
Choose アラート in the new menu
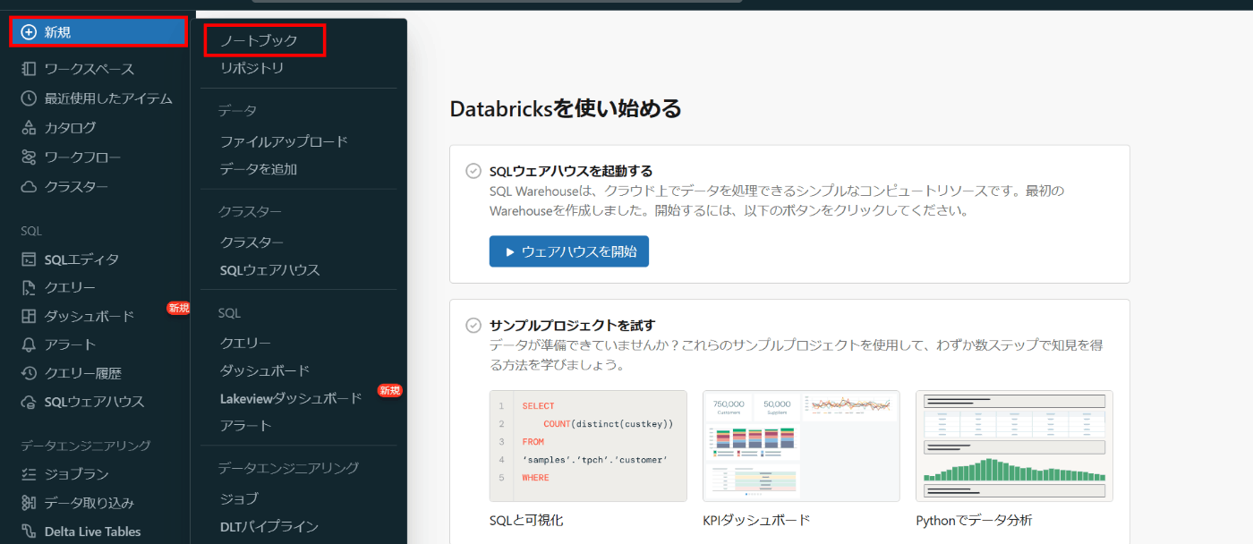(246, 426)
